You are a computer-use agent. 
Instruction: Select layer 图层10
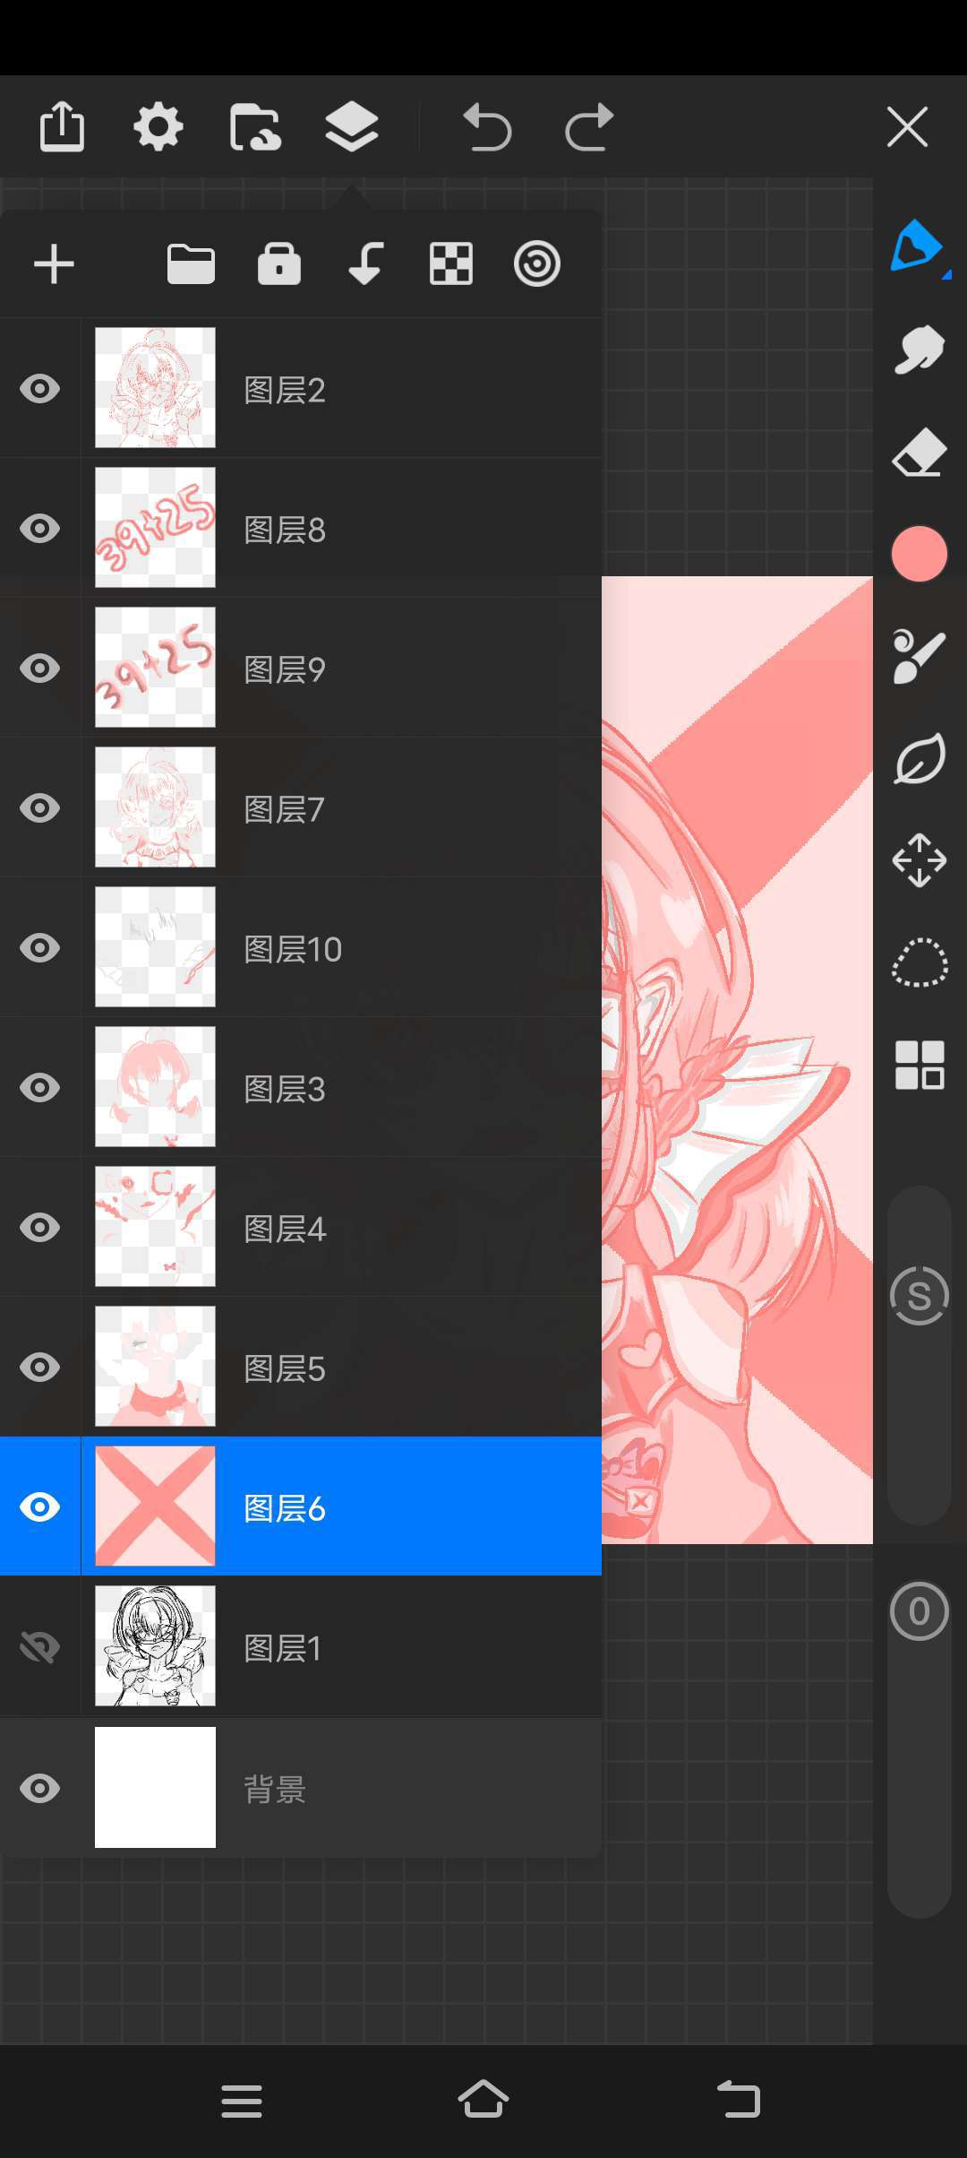pyautogui.click(x=301, y=947)
